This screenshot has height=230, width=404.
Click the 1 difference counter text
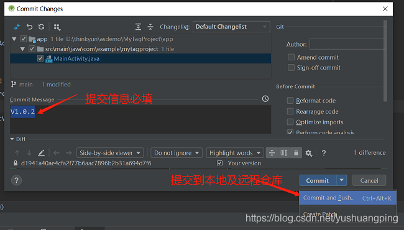click(370, 153)
